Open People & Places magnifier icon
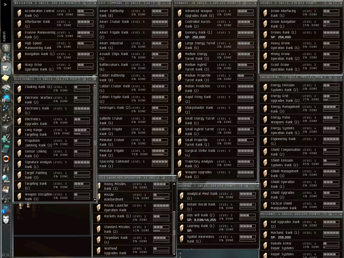Screen dimensions: 344x258 6,58
